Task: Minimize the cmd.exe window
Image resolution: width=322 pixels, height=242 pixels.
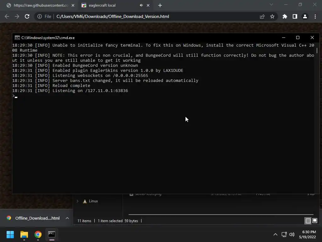Action: pyautogui.click(x=284, y=38)
